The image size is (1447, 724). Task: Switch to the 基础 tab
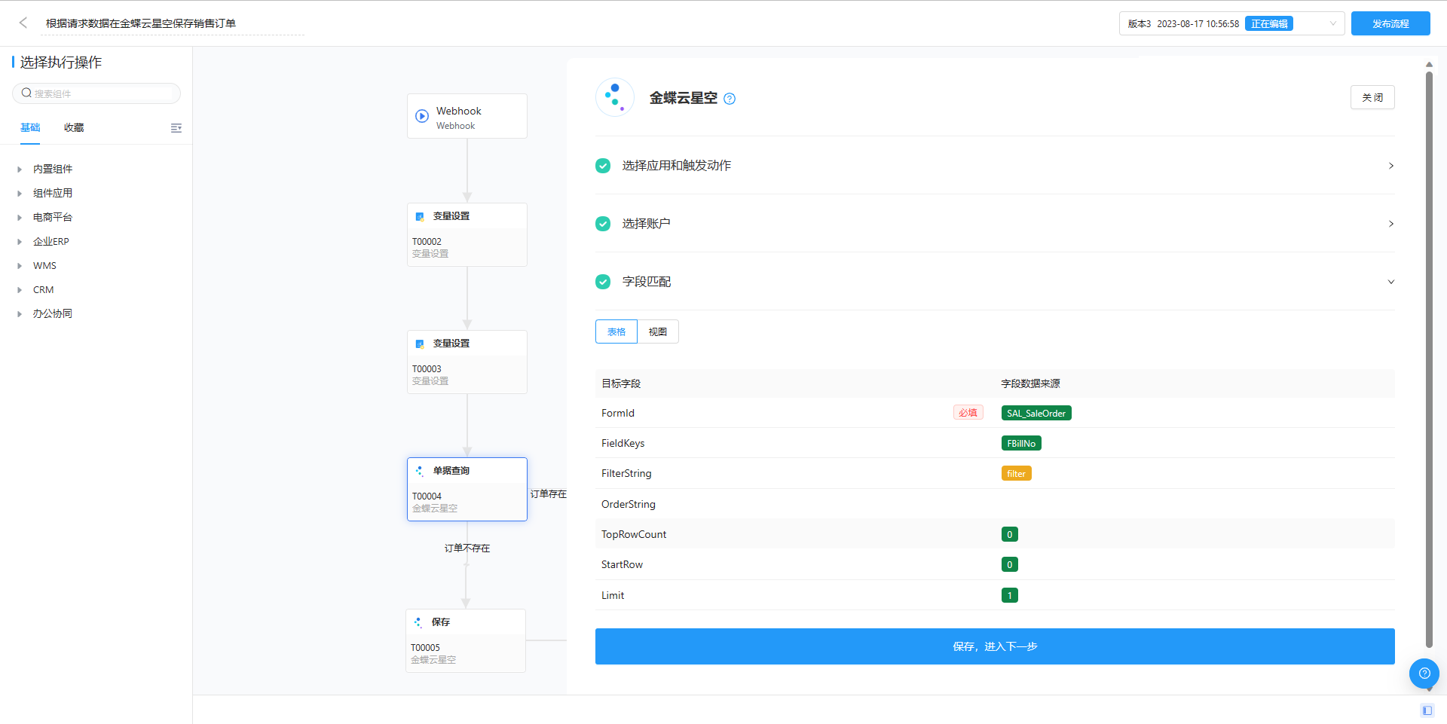tap(30, 127)
